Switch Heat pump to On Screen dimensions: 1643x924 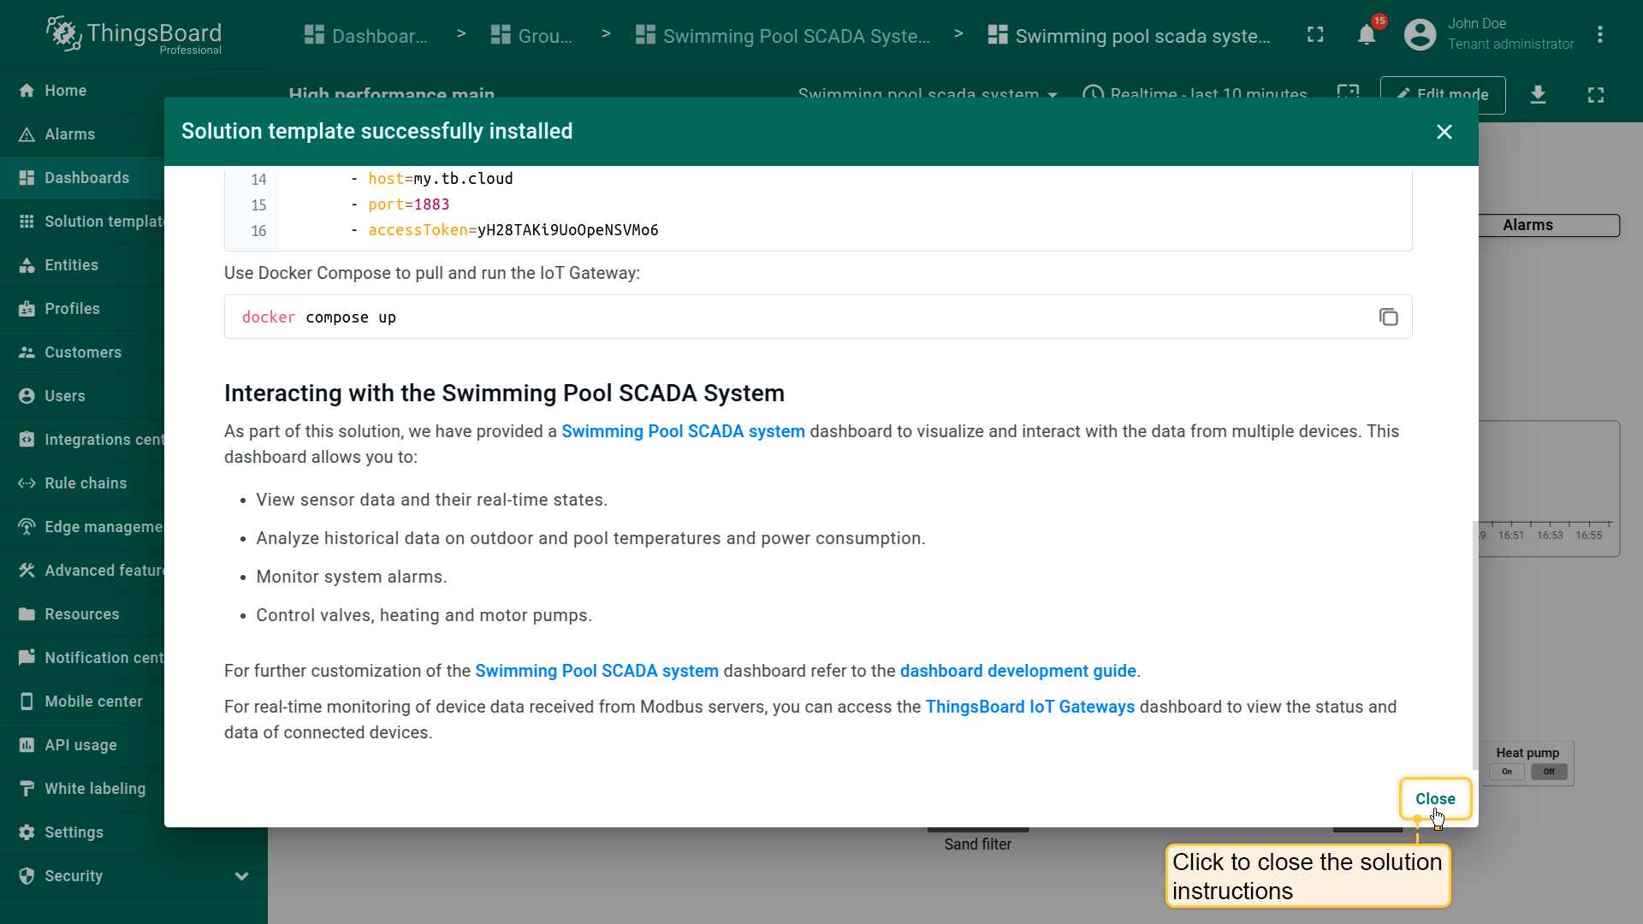click(x=1507, y=772)
